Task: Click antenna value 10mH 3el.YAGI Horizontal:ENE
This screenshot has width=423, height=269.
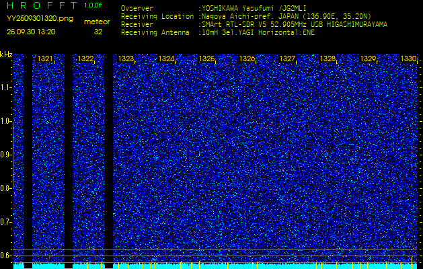Action: click(x=258, y=33)
